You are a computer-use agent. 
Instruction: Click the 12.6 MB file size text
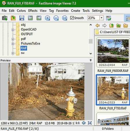coord(50,123)
